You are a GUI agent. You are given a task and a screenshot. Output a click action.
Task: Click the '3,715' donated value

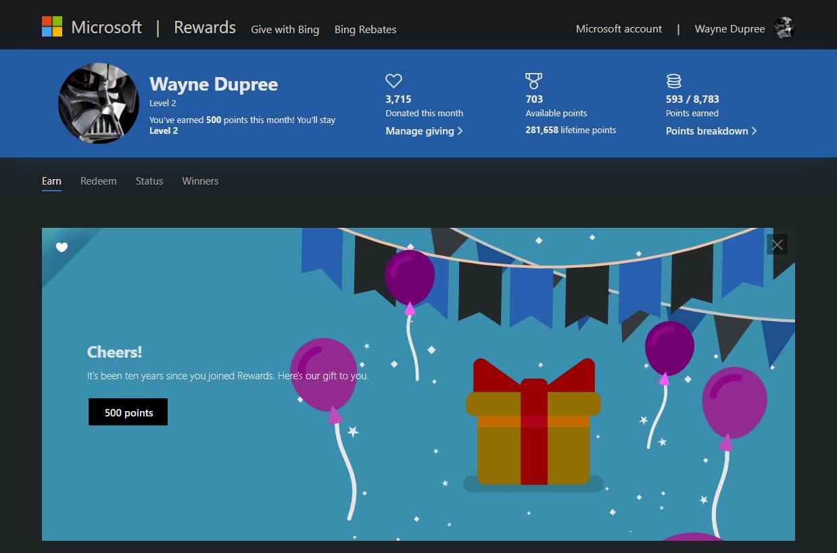398,99
